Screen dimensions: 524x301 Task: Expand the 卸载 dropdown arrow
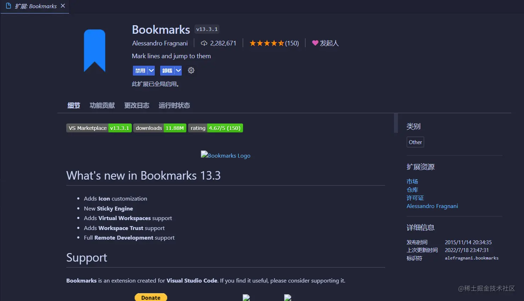(x=178, y=71)
